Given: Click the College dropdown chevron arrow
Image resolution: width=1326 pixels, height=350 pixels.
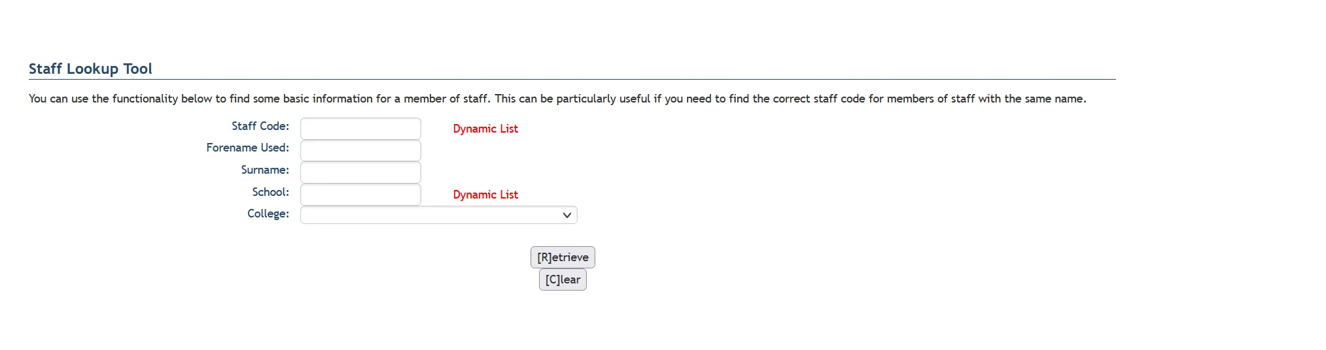Looking at the screenshot, I should [567, 215].
